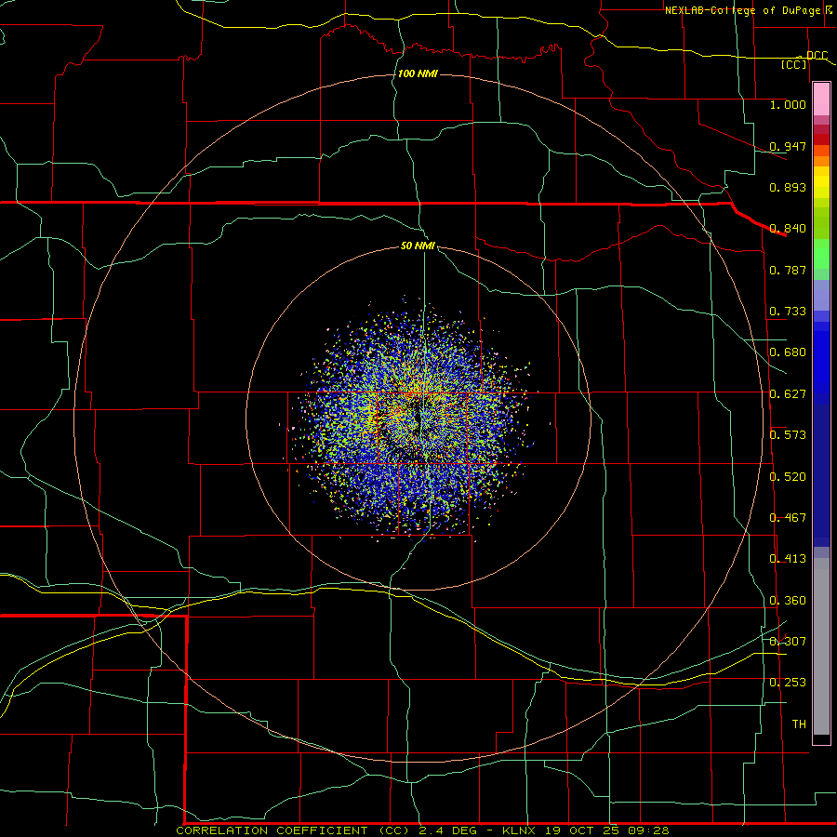Viewport: 837px width, 837px height.
Task: Click the "100 NMI" range ring label
Action: [418, 73]
